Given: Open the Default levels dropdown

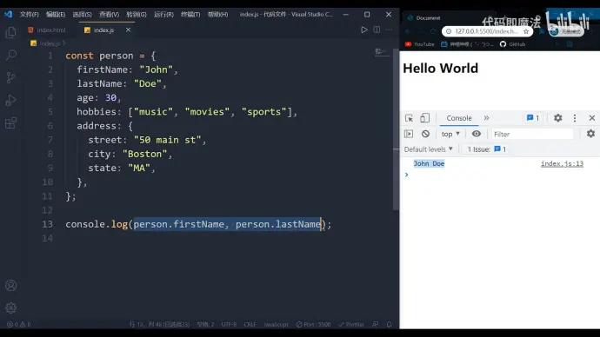Looking at the screenshot, I should pyautogui.click(x=429, y=149).
